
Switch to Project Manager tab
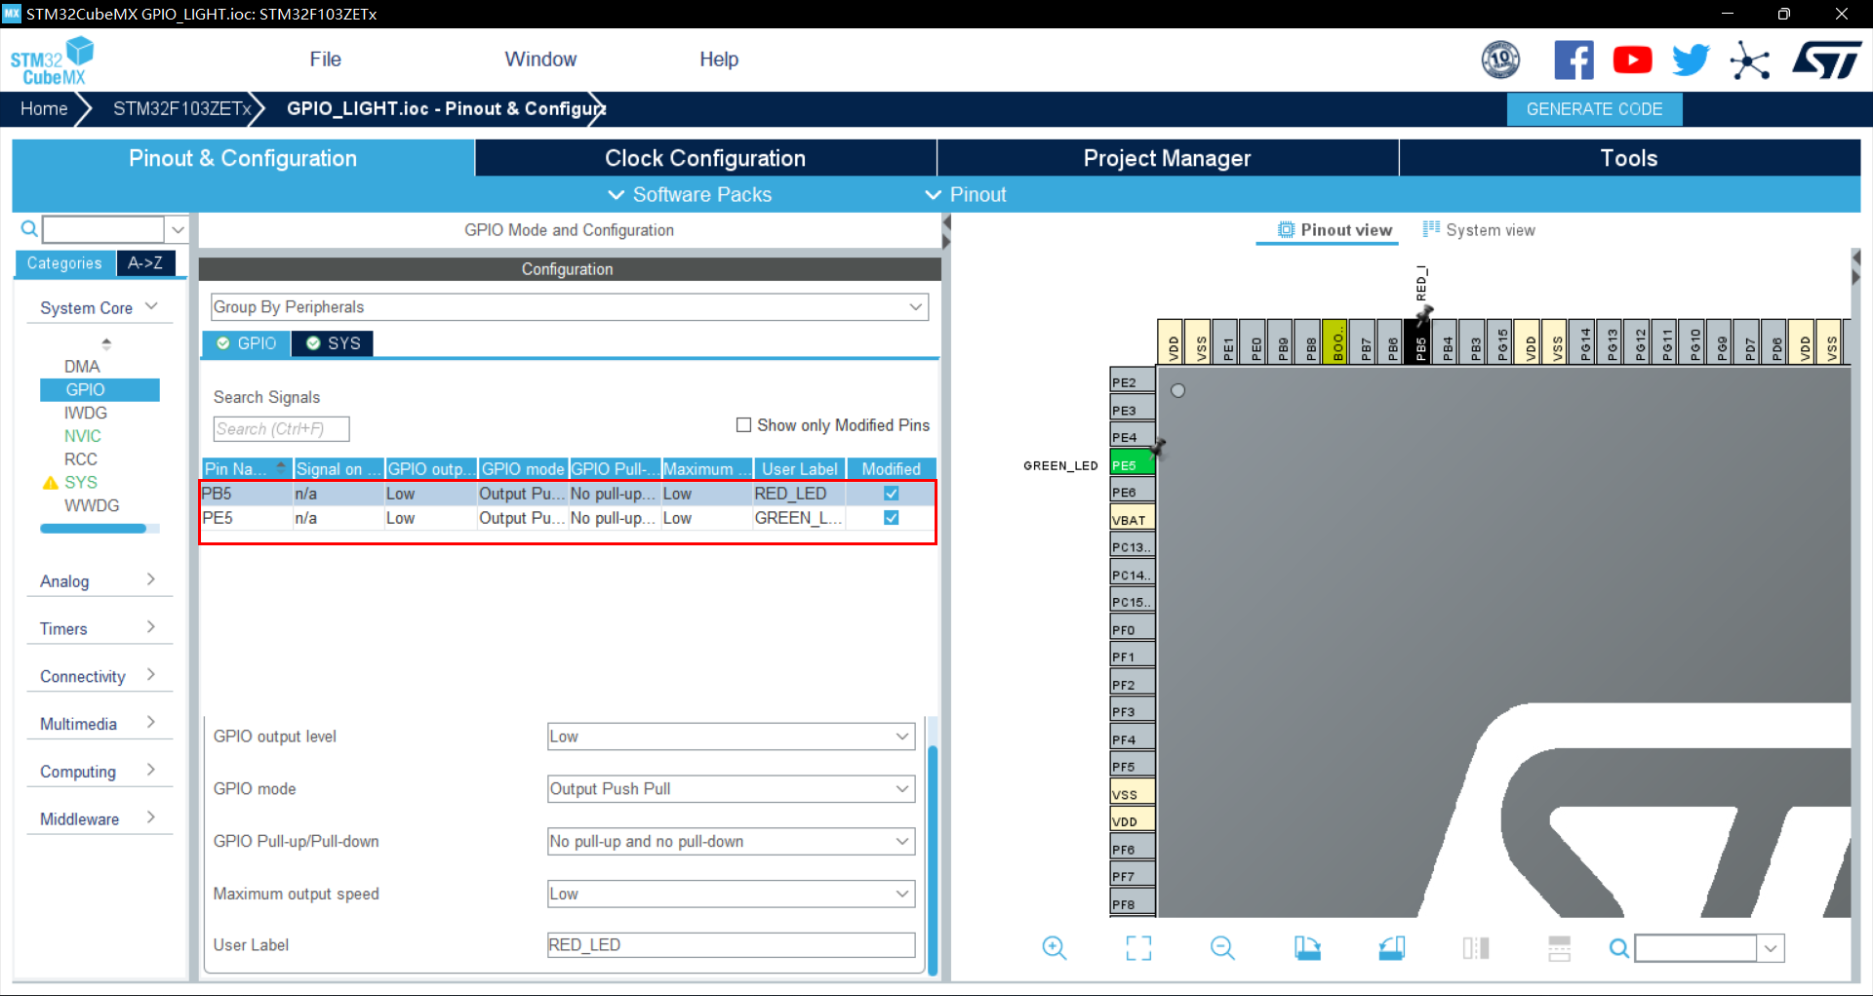1168,158
